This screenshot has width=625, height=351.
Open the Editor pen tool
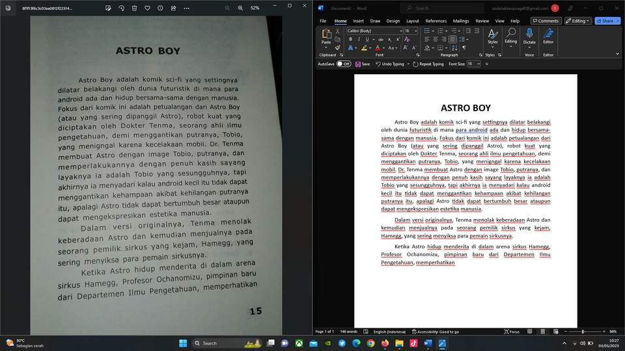[548, 36]
